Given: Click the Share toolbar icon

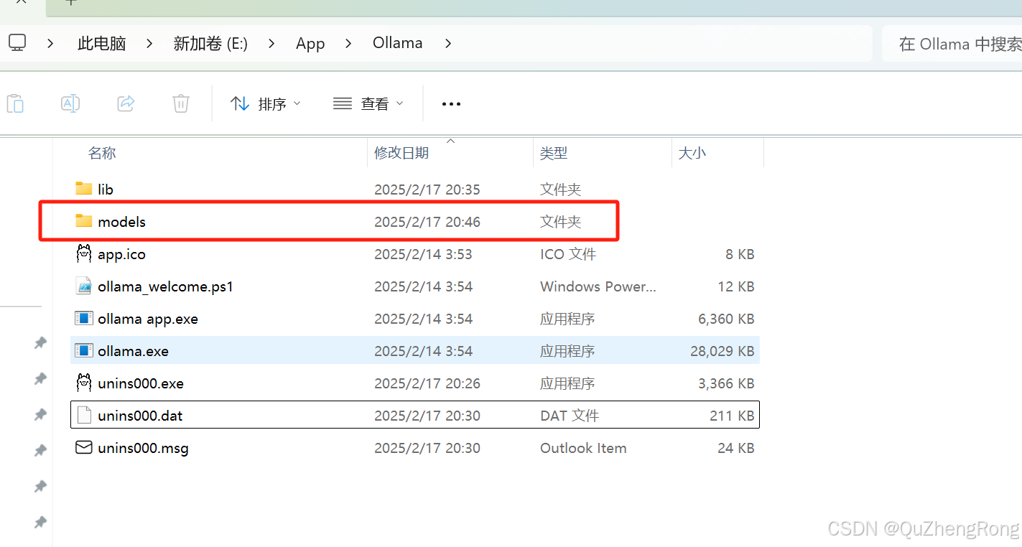Looking at the screenshot, I should [126, 103].
